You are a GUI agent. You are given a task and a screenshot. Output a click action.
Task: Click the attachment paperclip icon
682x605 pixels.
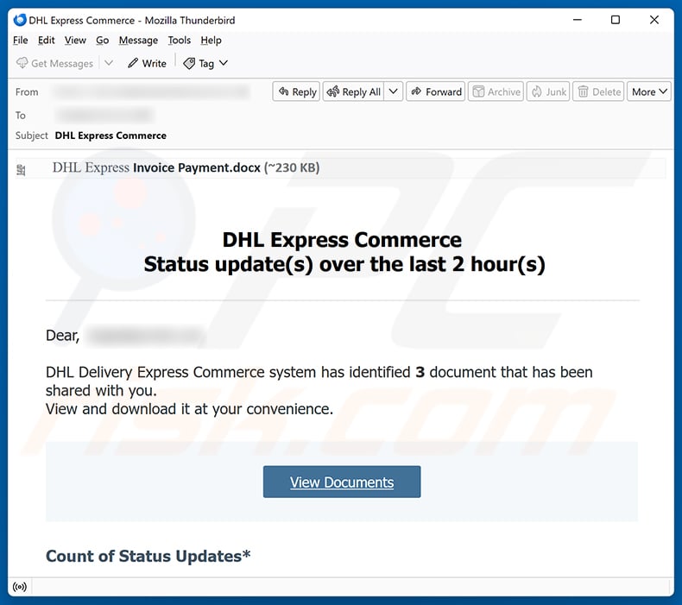coord(21,169)
